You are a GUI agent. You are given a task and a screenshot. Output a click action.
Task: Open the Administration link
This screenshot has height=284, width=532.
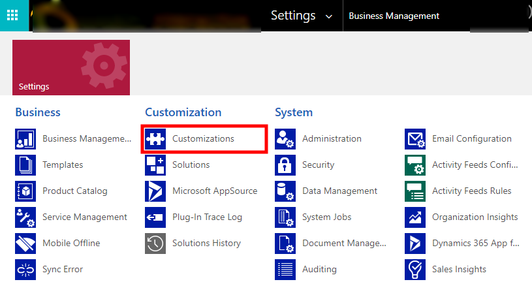coord(332,139)
